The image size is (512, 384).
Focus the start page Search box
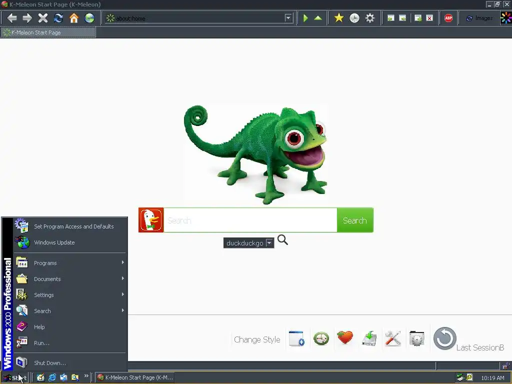tap(250, 220)
